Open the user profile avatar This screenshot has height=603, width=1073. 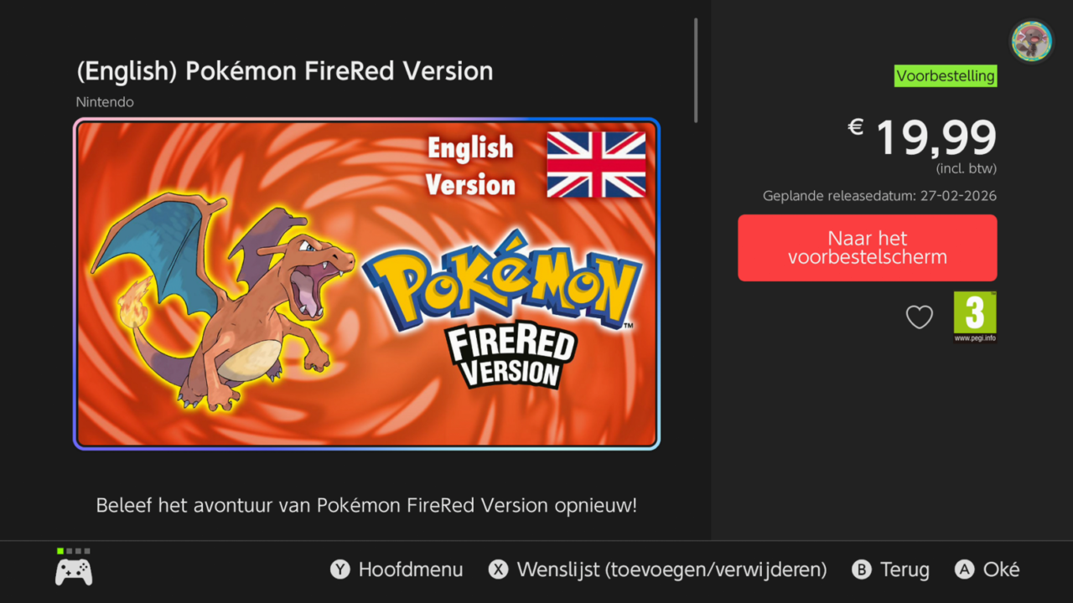coord(1031,41)
